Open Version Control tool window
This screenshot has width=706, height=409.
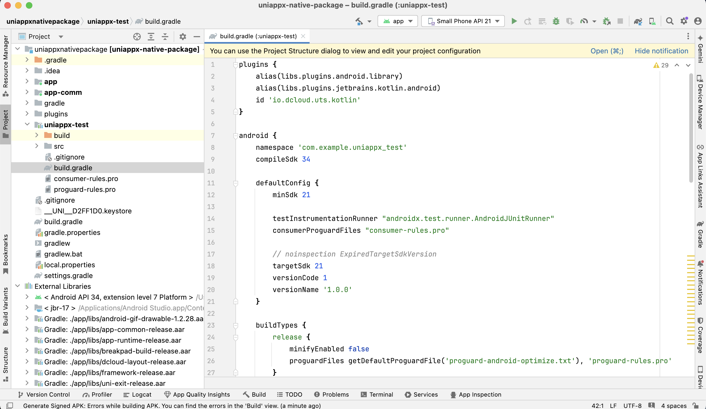(x=43, y=394)
